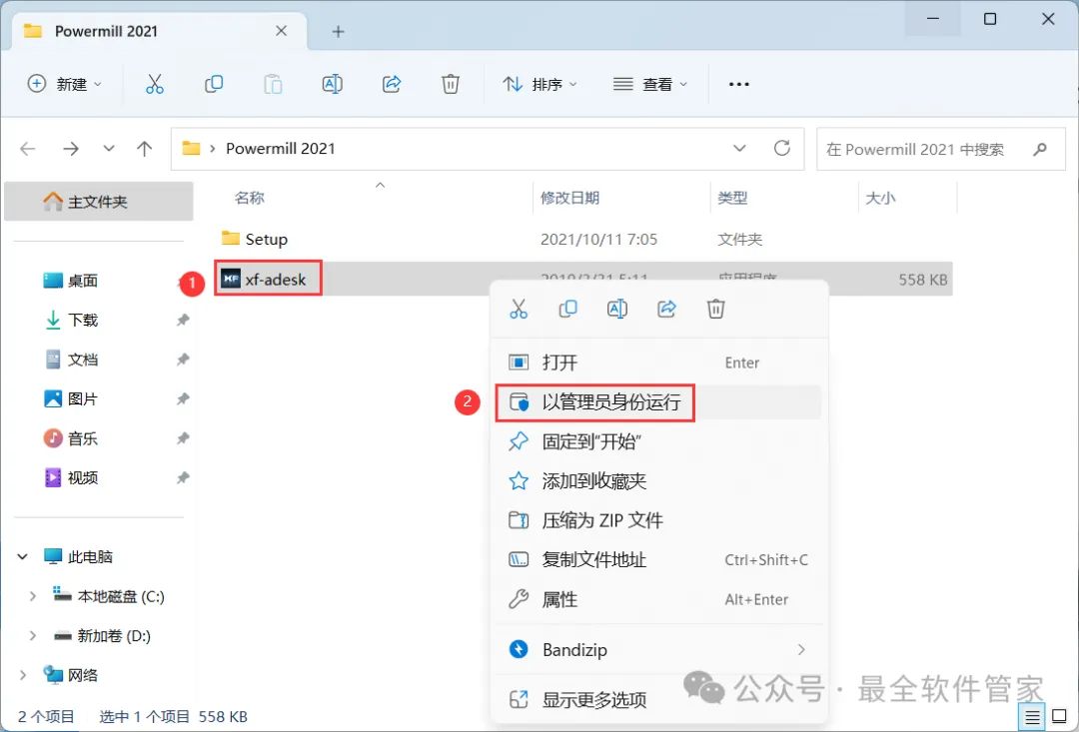Open 图片 in the sidebar
1079x732 pixels.
point(83,399)
